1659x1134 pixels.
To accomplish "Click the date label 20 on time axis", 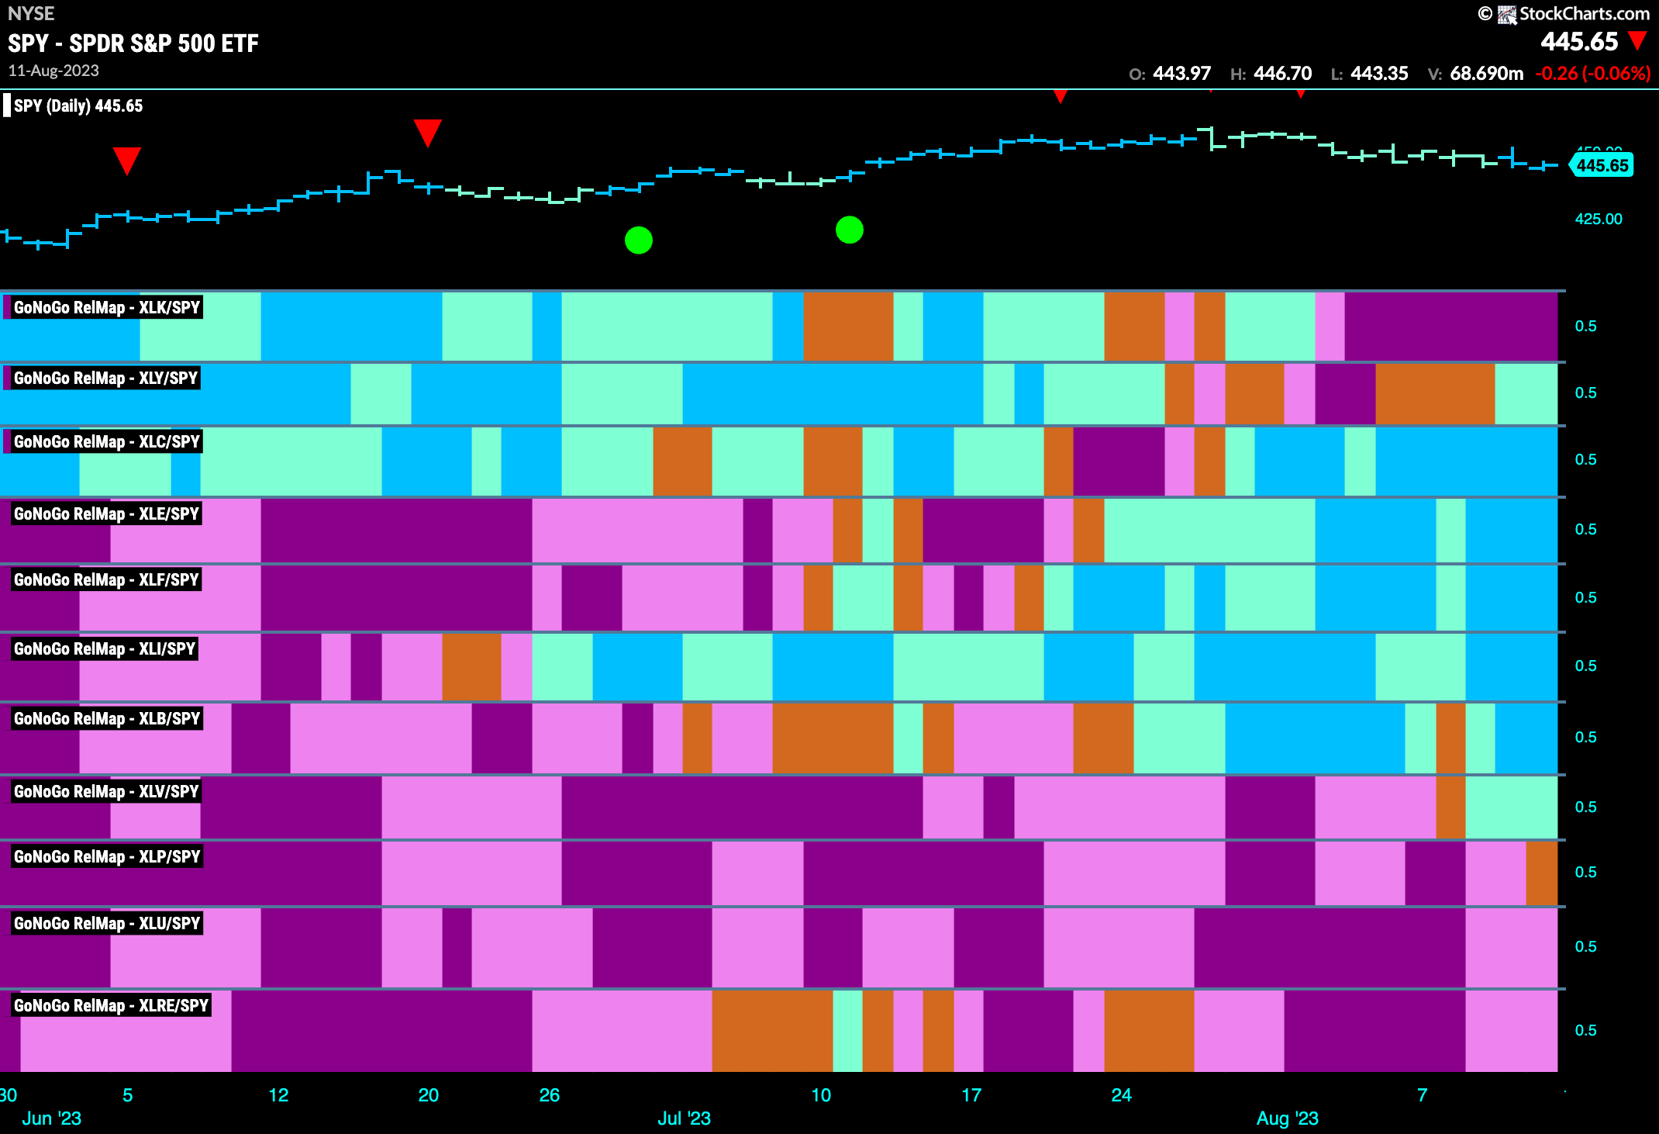I will click(x=429, y=1095).
